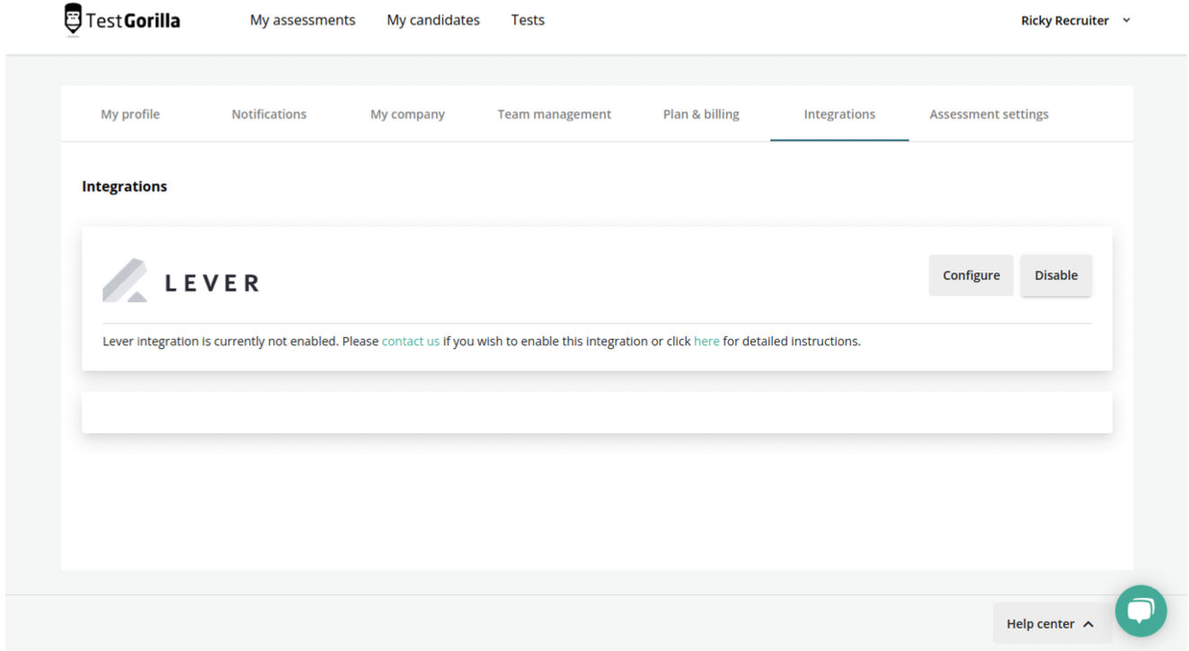Viewport: 1189px width, 651px height.
Task: Open the My candidates page
Action: (x=433, y=20)
